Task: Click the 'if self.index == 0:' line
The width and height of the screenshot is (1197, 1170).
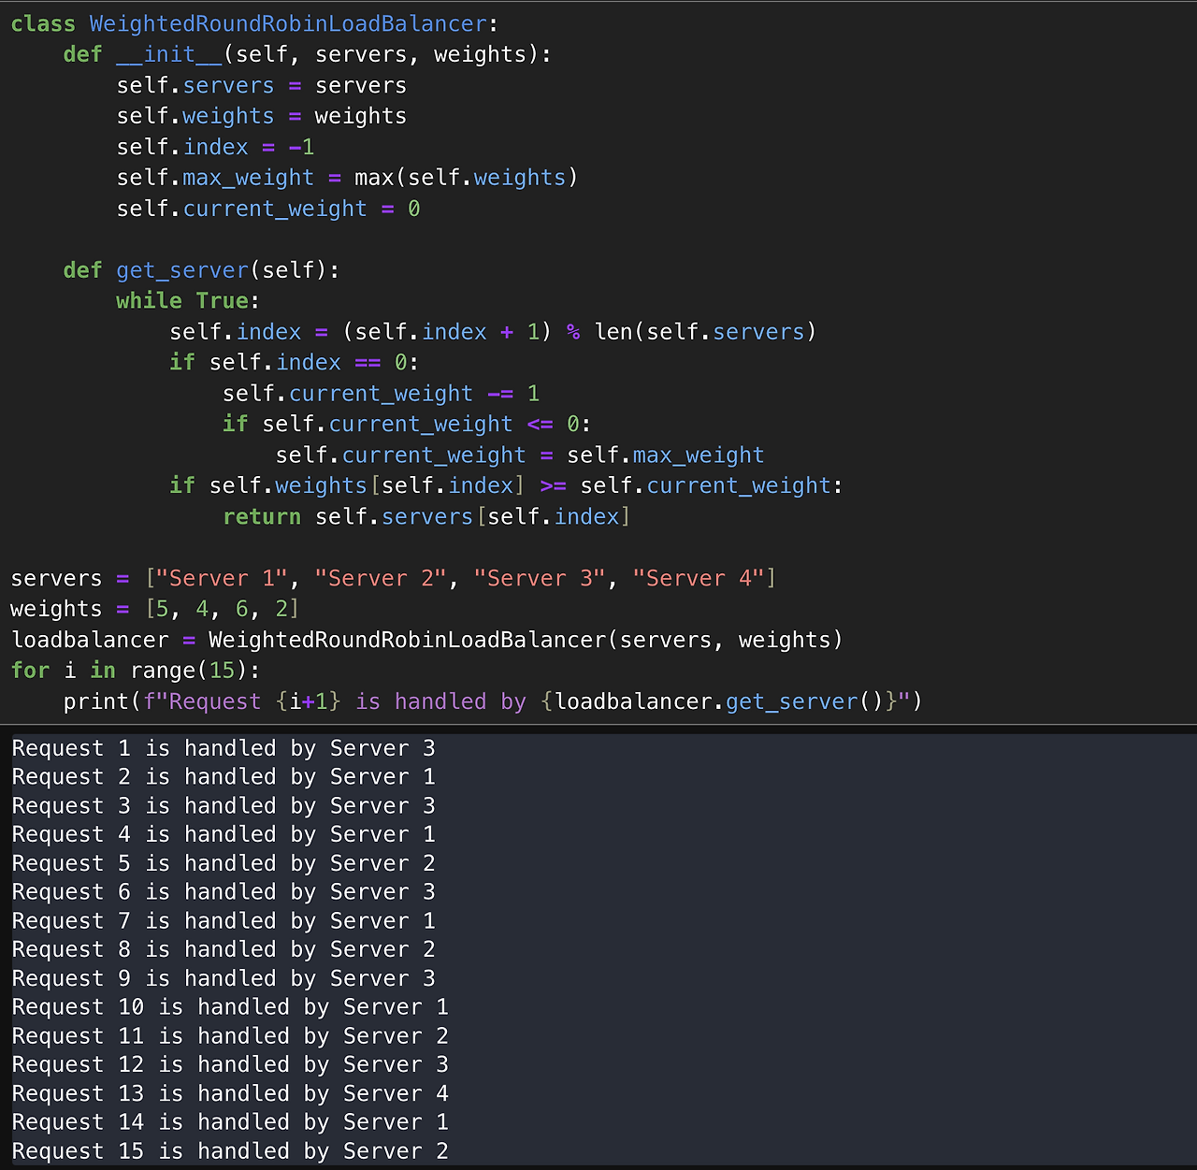Action: (295, 363)
